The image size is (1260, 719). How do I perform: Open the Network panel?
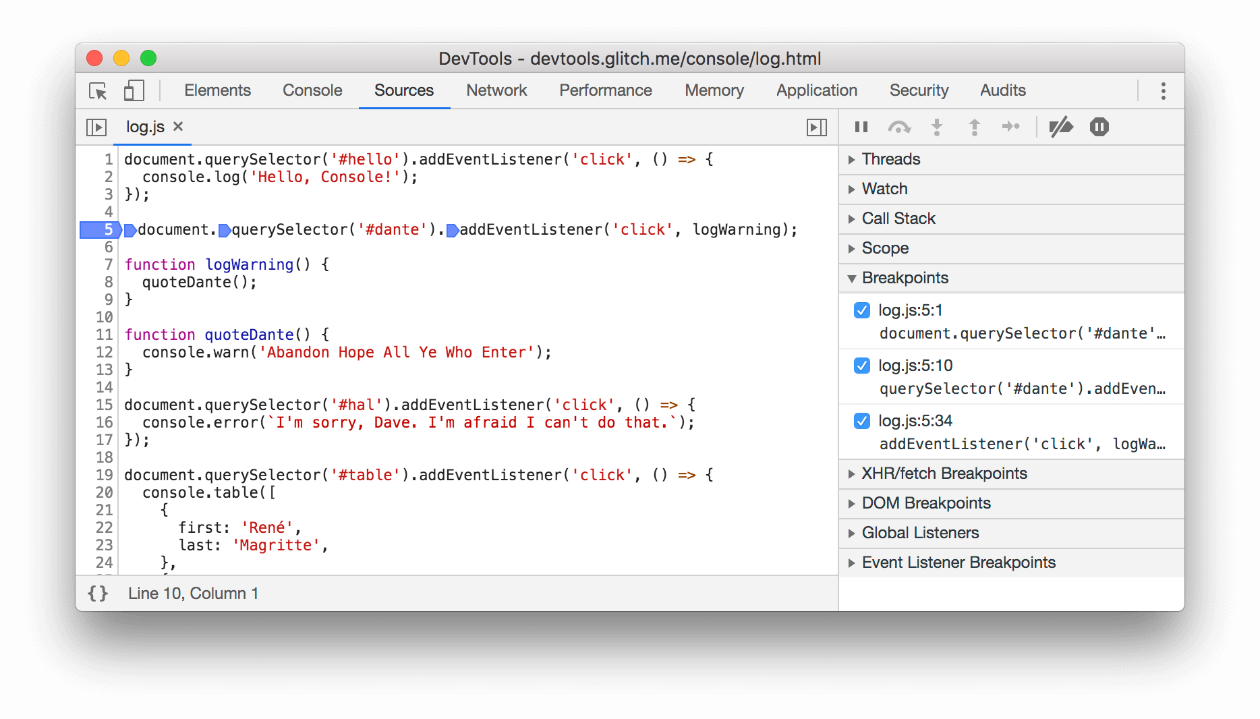(496, 90)
